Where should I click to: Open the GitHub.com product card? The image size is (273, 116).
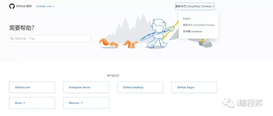click(32, 87)
